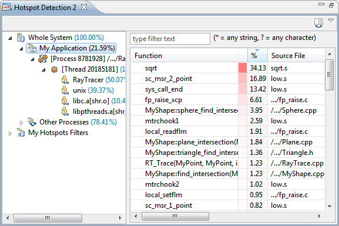Collapse the Process 8781928 node
The height and width of the screenshot is (226, 339).
click(32, 59)
